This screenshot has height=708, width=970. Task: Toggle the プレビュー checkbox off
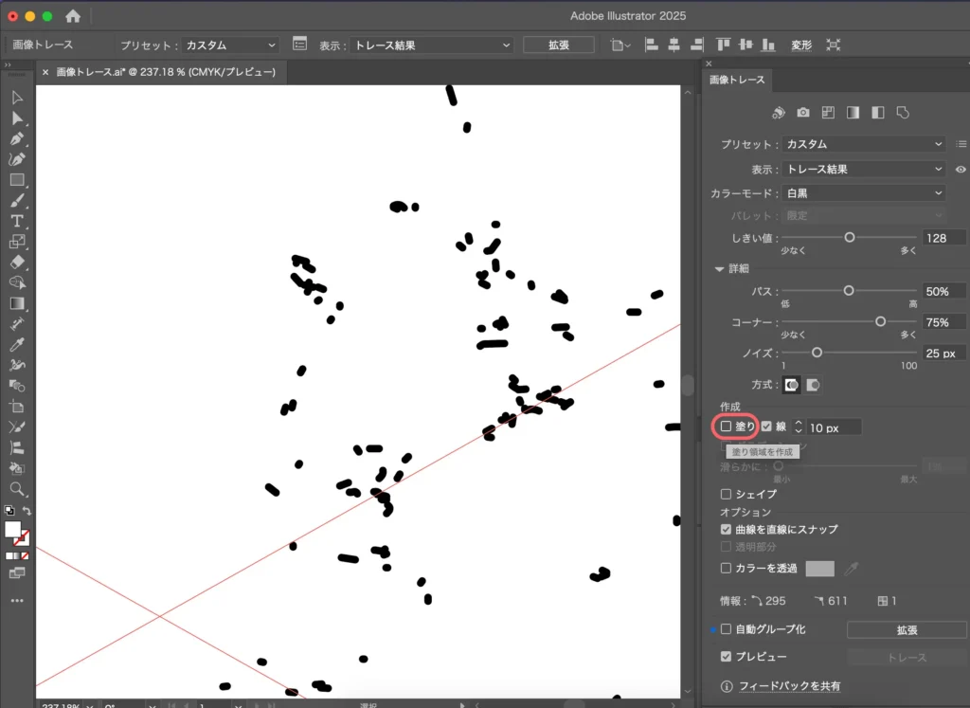[727, 657]
